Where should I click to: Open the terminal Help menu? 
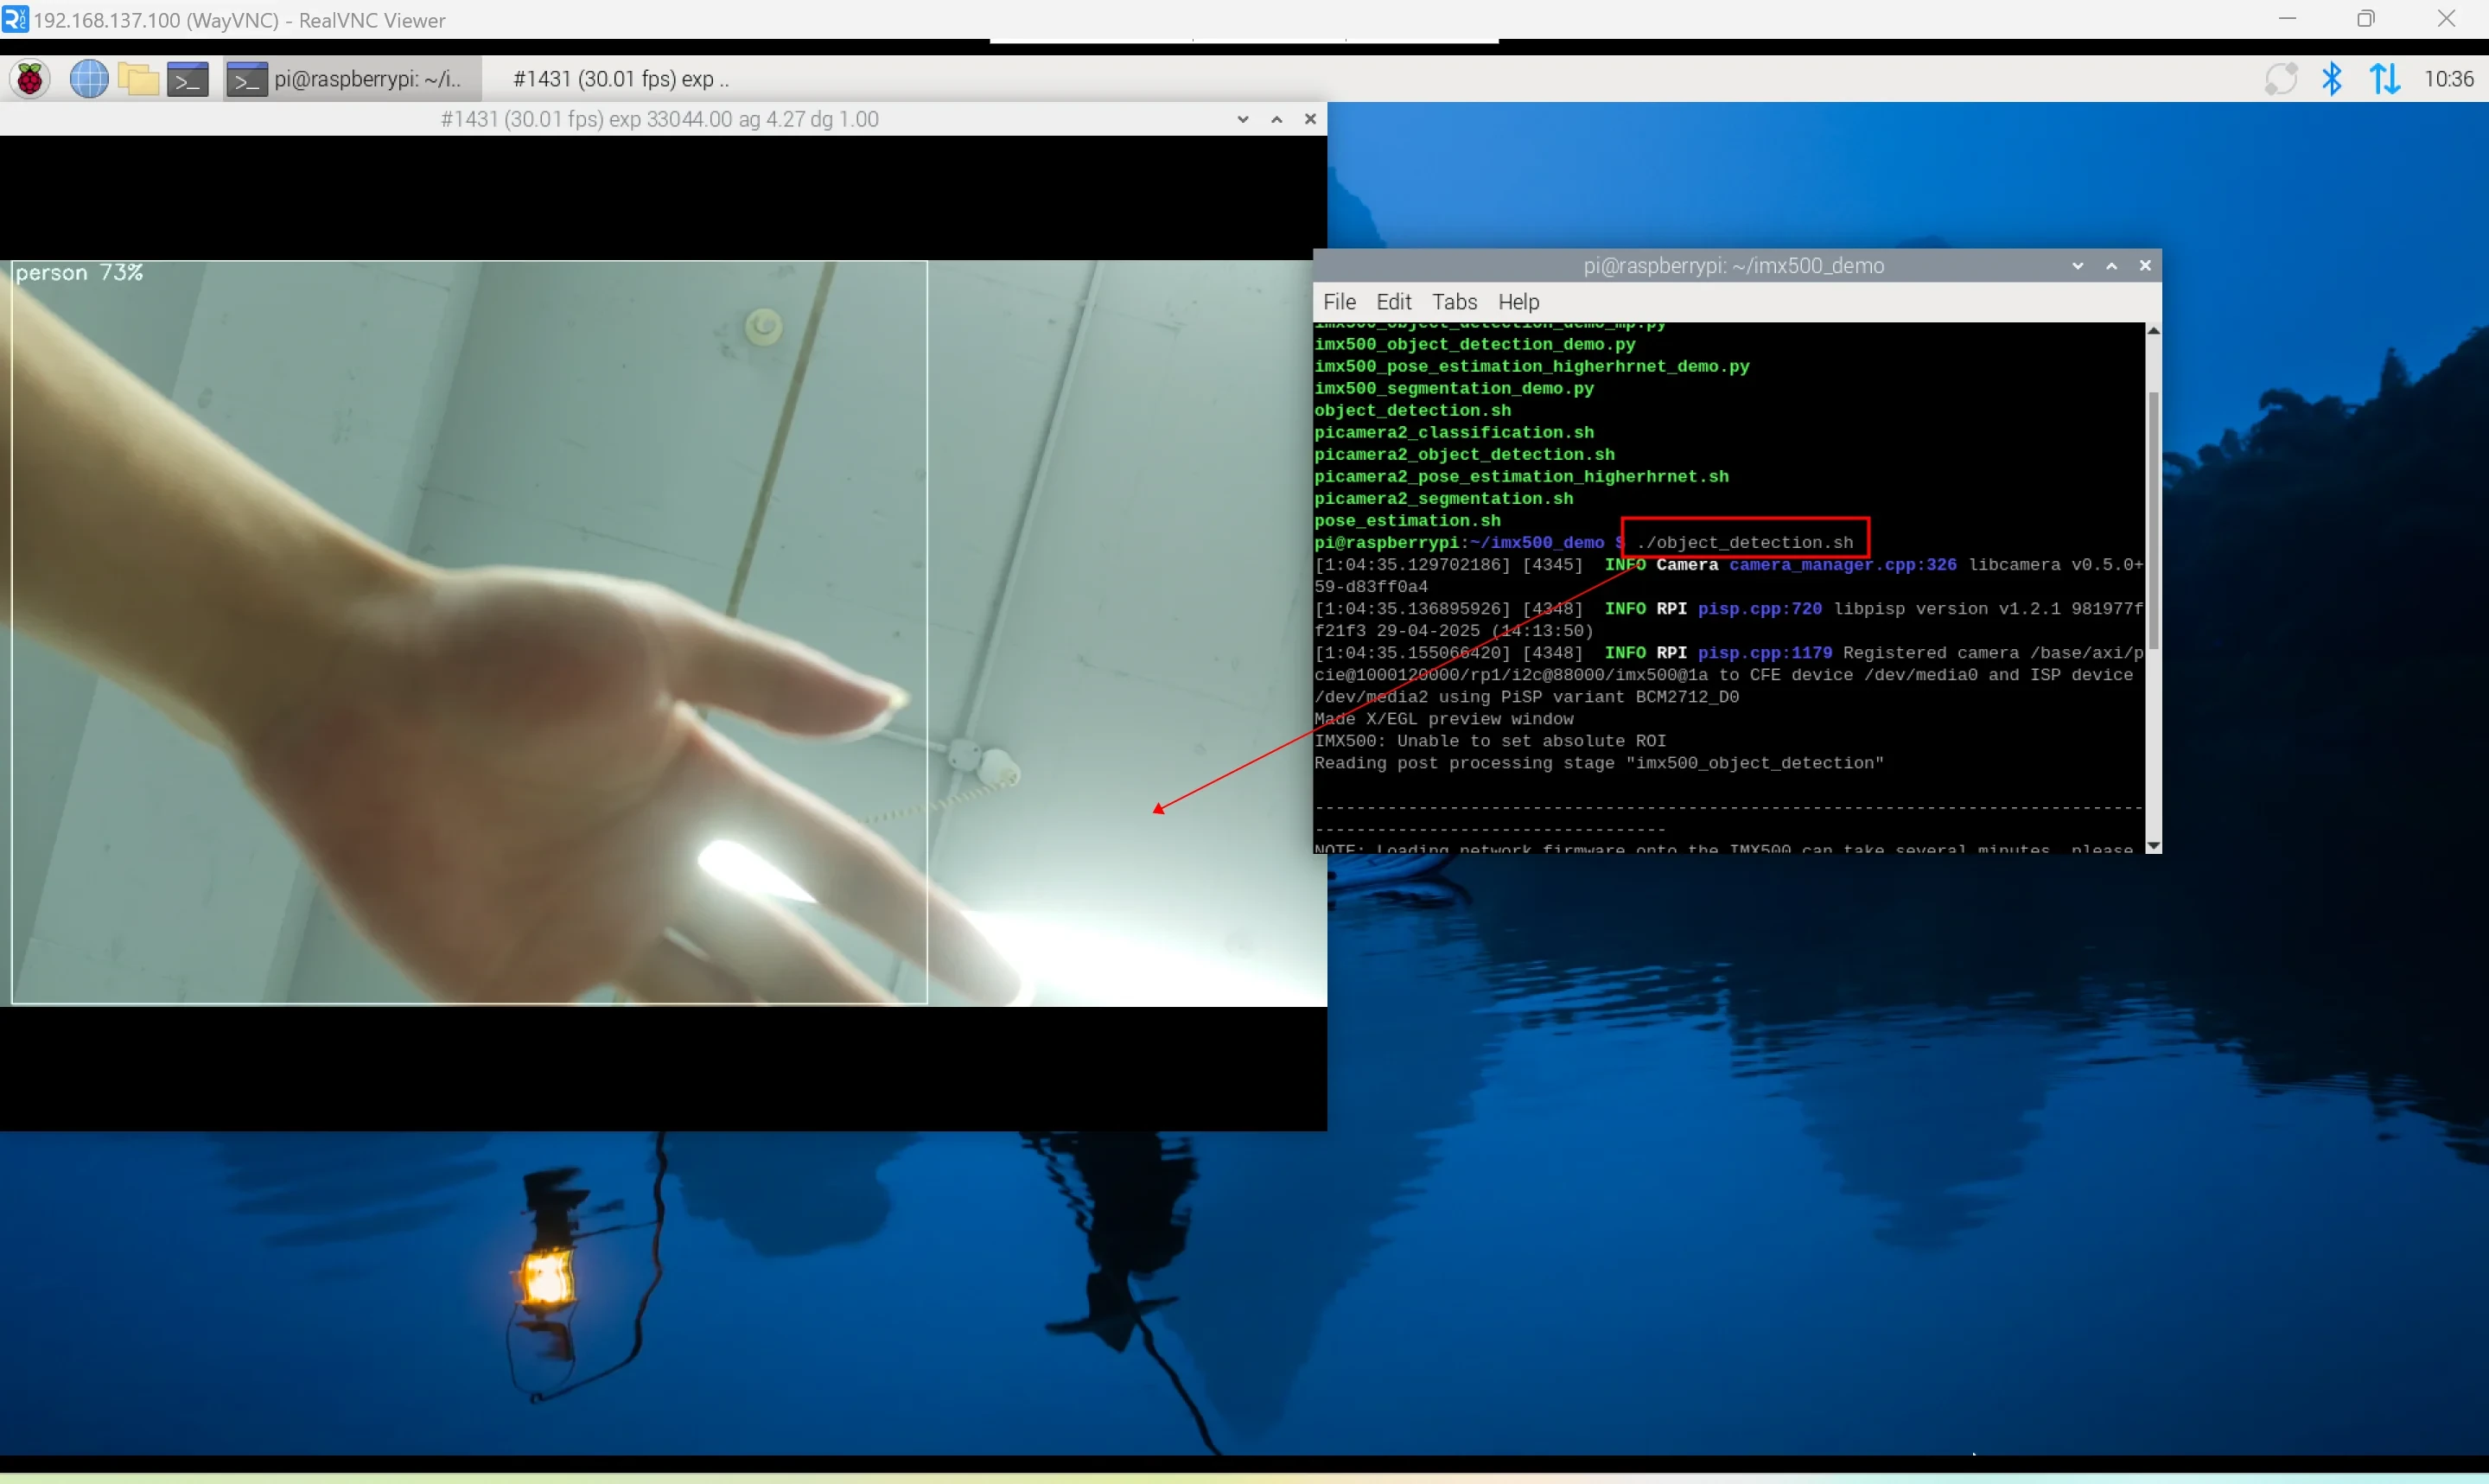(x=1518, y=302)
